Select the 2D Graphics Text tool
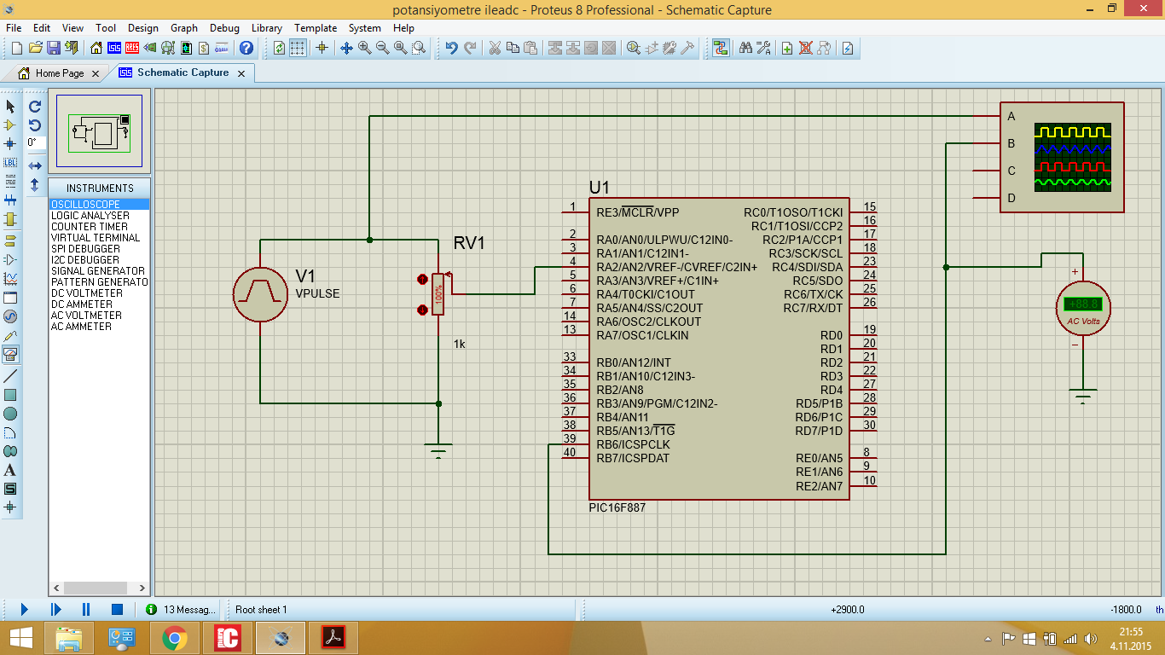This screenshot has width=1165, height=655. click(10, 470)
